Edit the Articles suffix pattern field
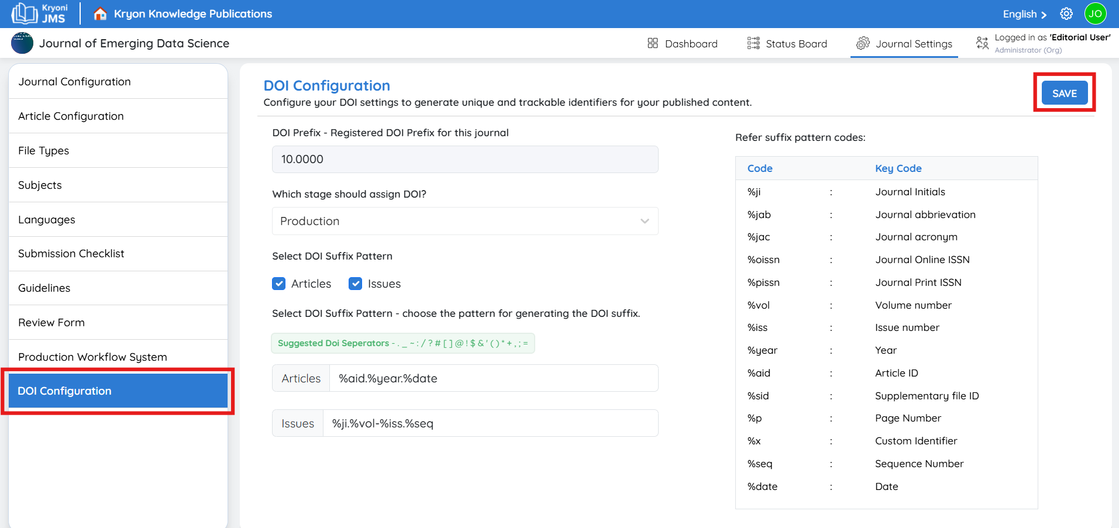1119x528 pixels. (x=493, y=378)
